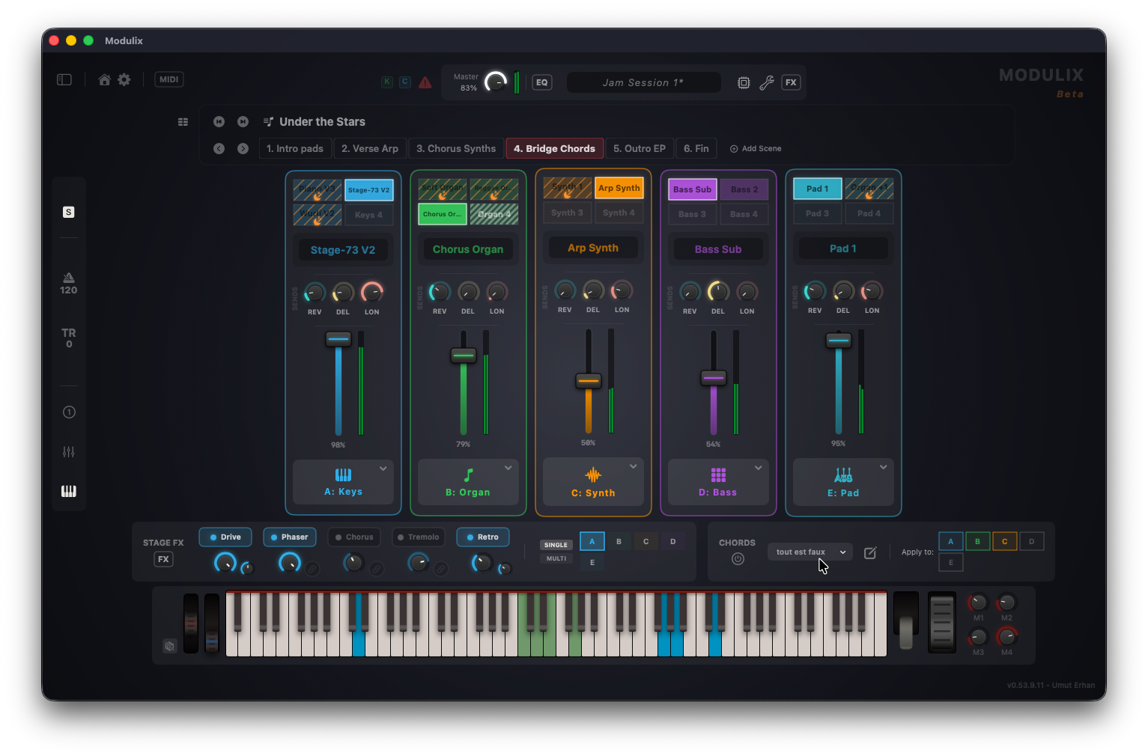This screenshot has height=756, width=1148.
Task: Click the Arp Synth volume fader handle
Action: click(589, 381)
